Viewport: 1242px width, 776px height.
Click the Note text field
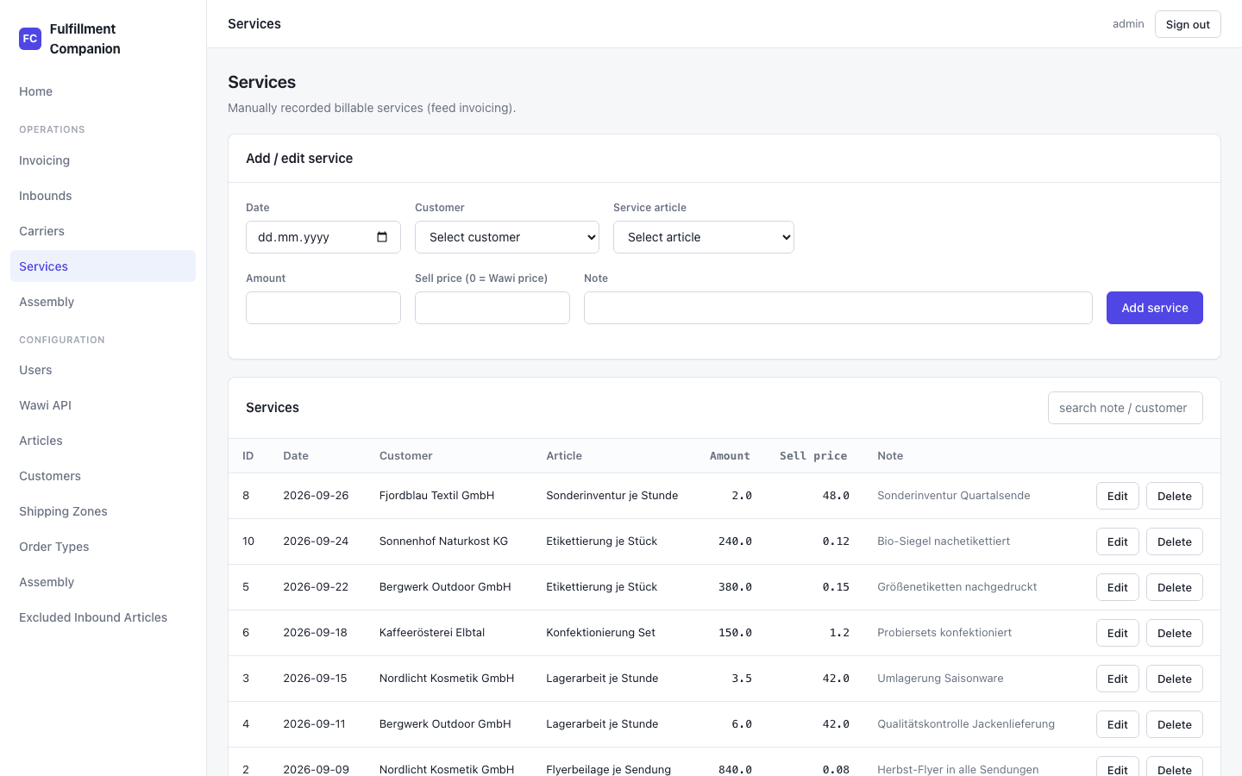(838, 308)
